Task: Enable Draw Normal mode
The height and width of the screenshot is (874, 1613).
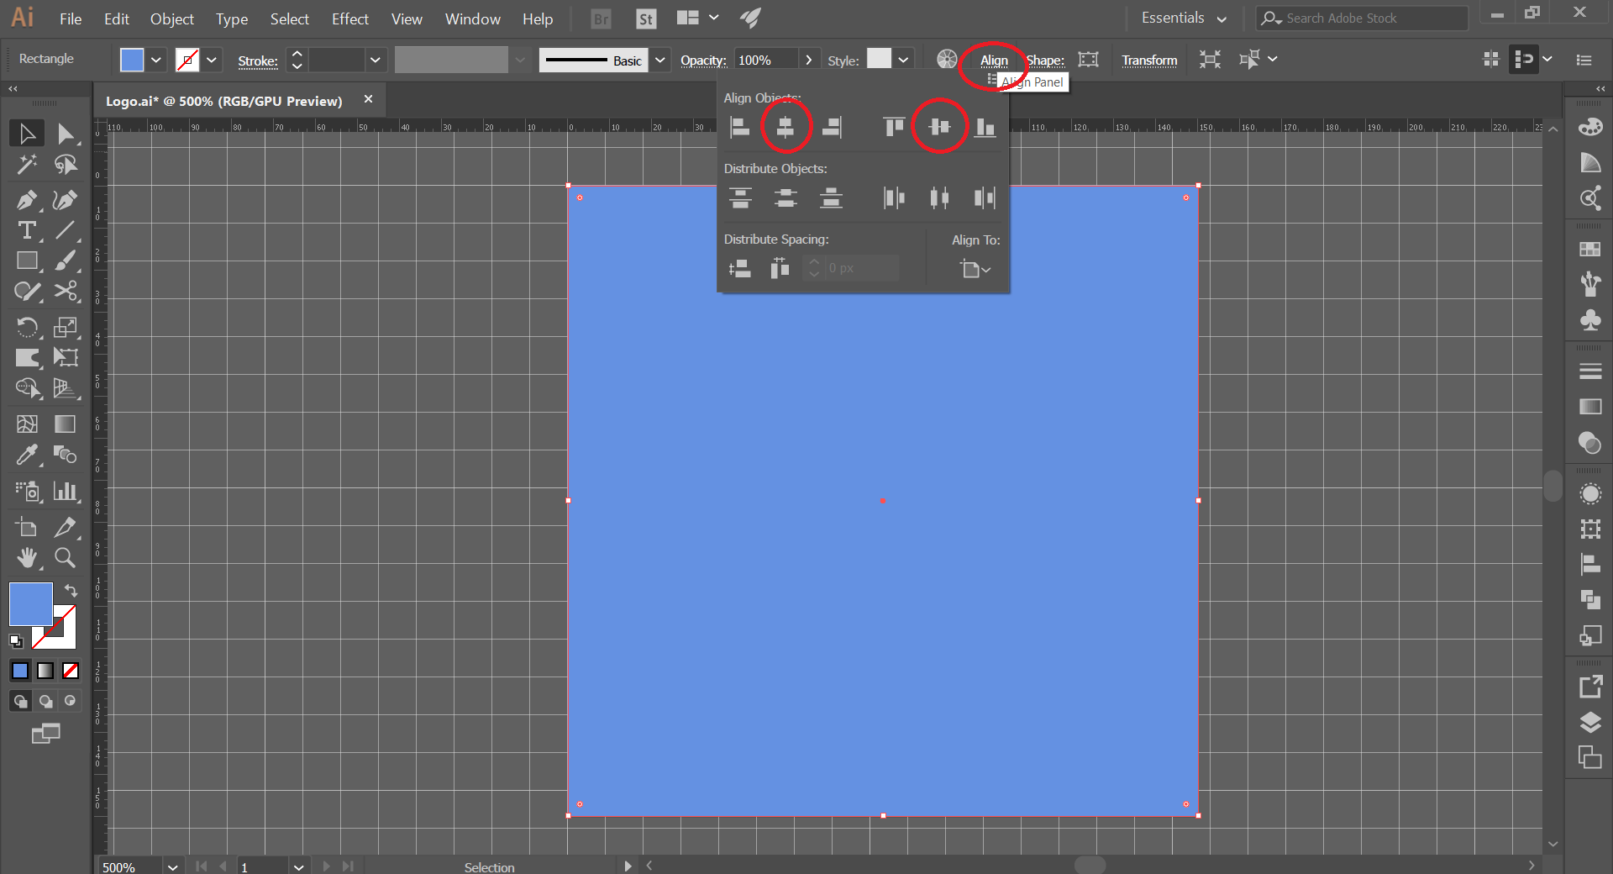Action: 20,701
